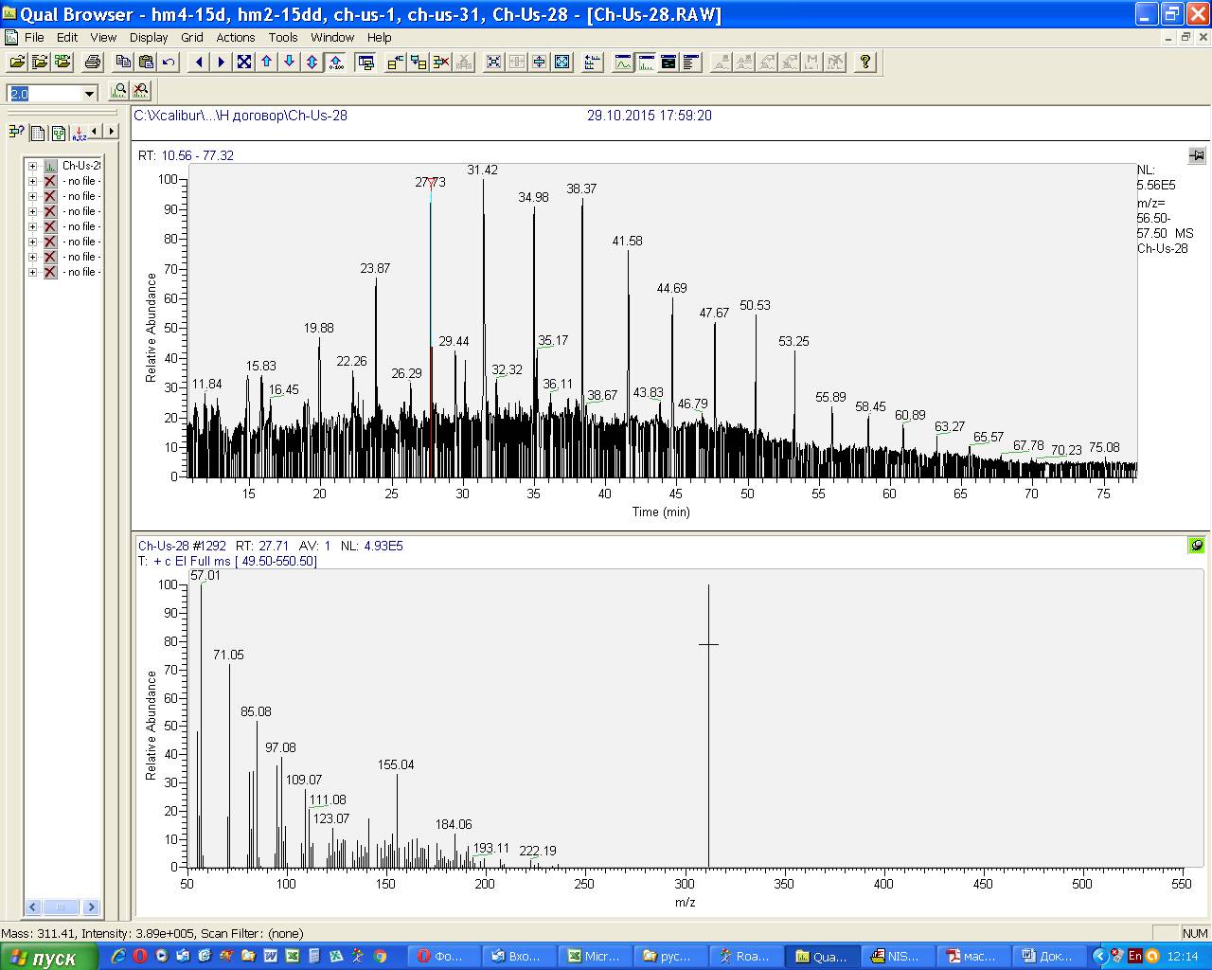Click the delete cell grid icon
This screenshot has height=970, width=1212.
pyautogui.click(x=441, y=63)
